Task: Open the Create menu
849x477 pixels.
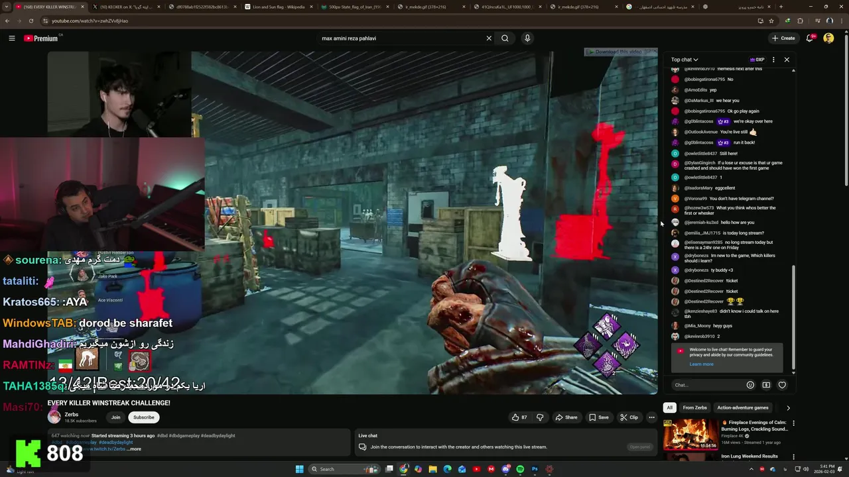Action: tap(783, 38)
